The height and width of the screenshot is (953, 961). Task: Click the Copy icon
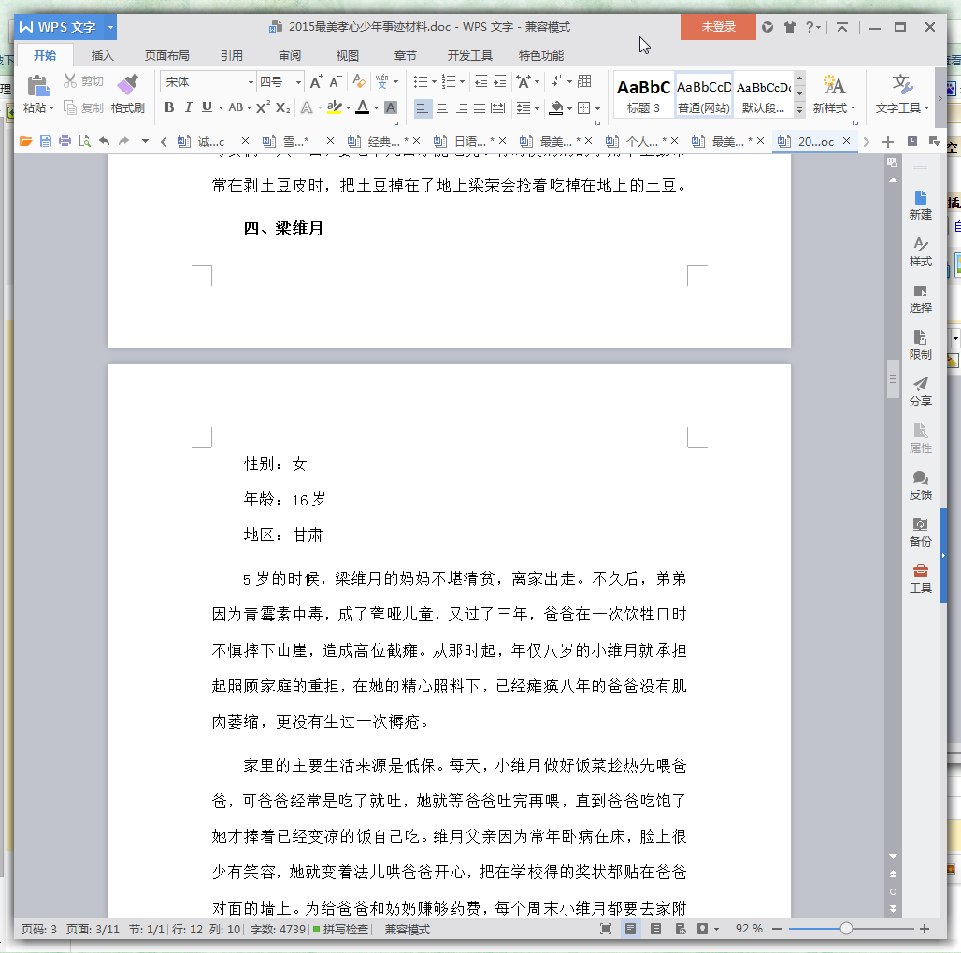click(x=70, y=107)
